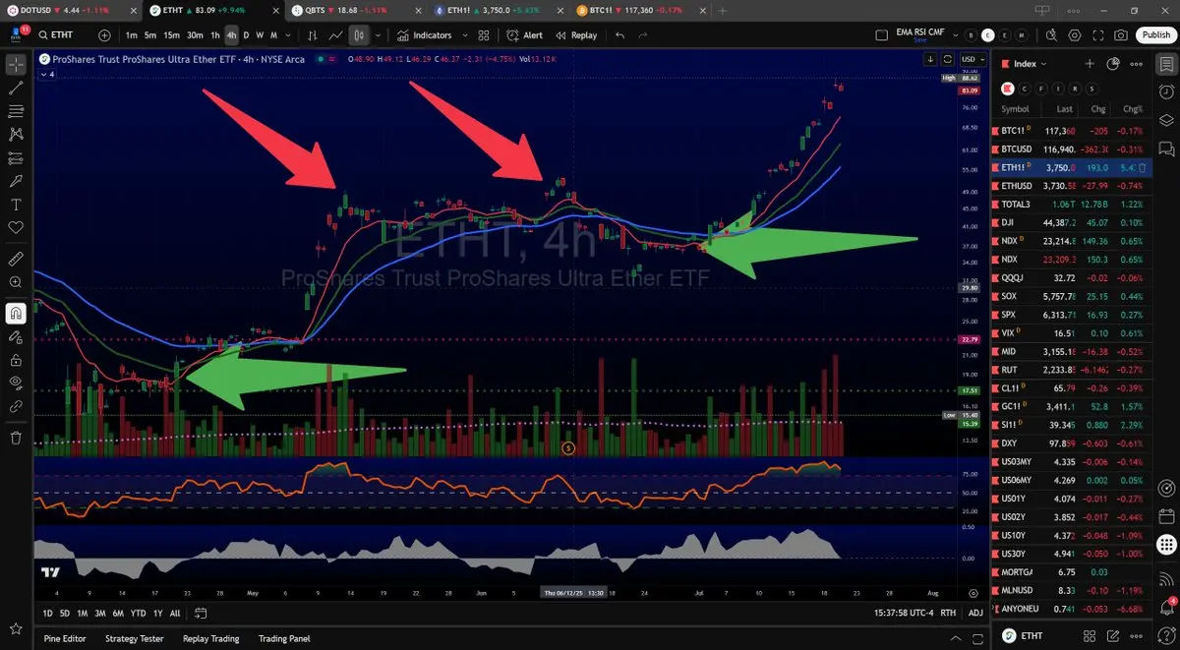The height and width of the screenshot is (650, 1180).
Task: Switch to the QBTS tab
Action: point(358,10)
